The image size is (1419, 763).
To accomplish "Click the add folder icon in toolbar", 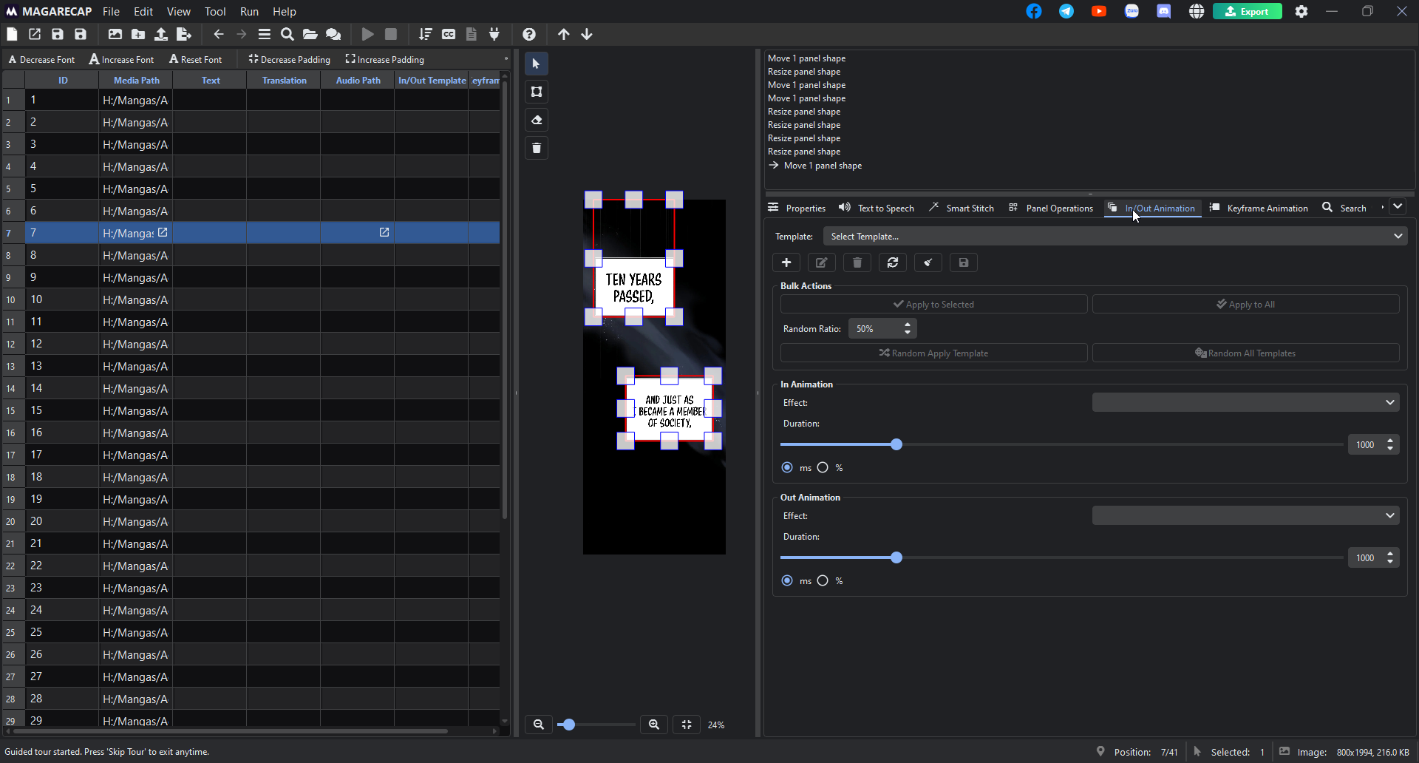I will tap(138, 34).
